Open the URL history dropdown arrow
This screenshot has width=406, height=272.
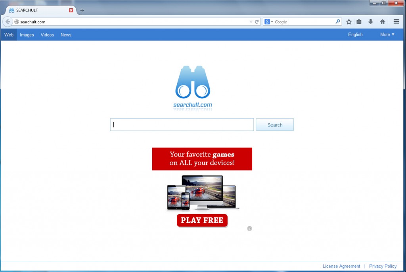coord(251,22)
